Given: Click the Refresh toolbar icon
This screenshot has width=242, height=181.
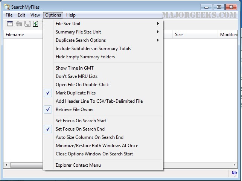Looking at the screenshot, I should coord(35,24).
